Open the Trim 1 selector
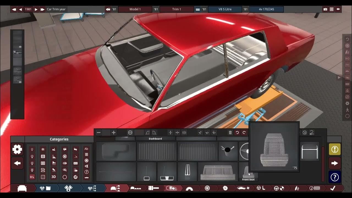Viewport: 352px width, 198px height. coord(177,9)
